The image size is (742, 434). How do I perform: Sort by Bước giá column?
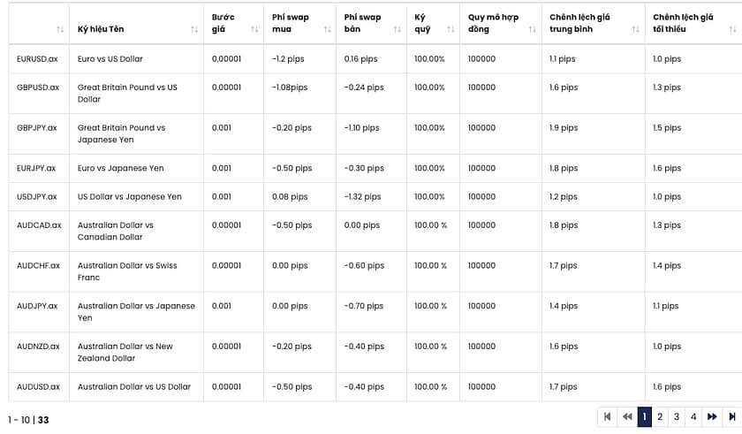(254, 29)
